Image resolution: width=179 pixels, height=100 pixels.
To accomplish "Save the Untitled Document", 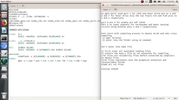I will (x=175, y=10).
